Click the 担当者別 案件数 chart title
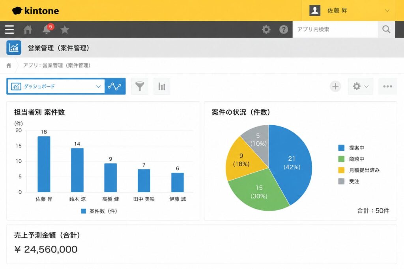 (x=39, y=112)
